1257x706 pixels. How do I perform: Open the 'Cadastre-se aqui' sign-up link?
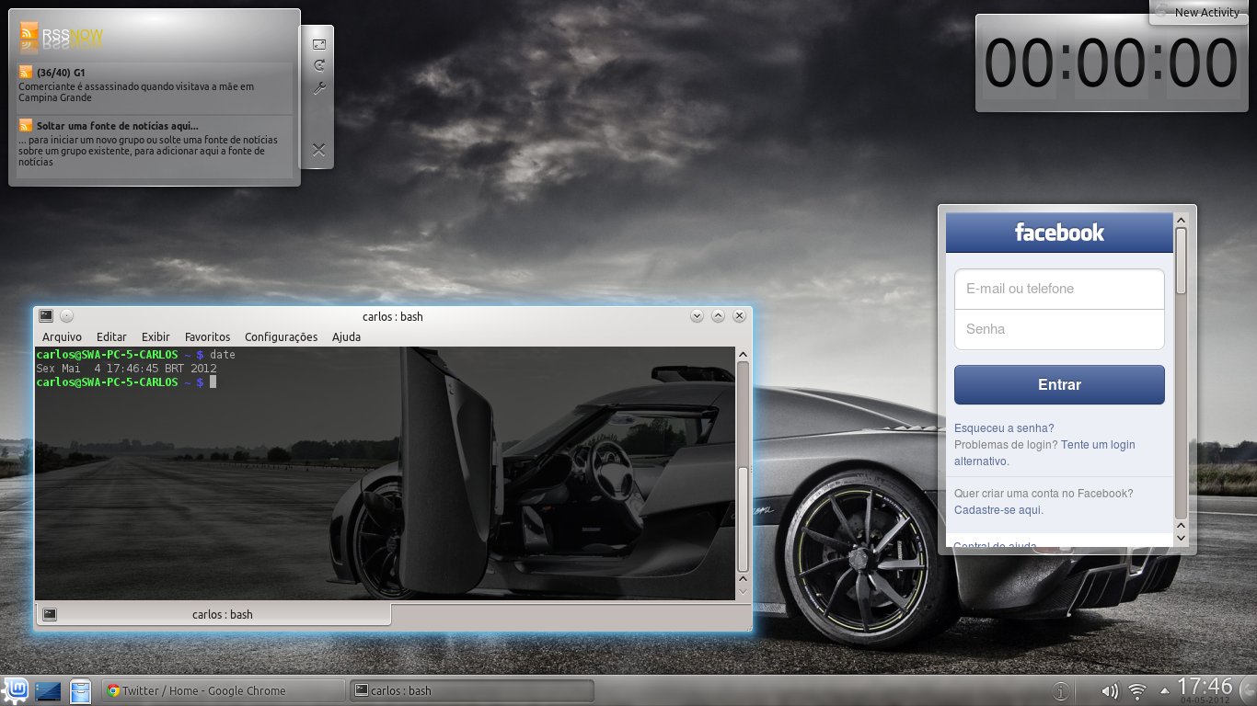(998, 509)
